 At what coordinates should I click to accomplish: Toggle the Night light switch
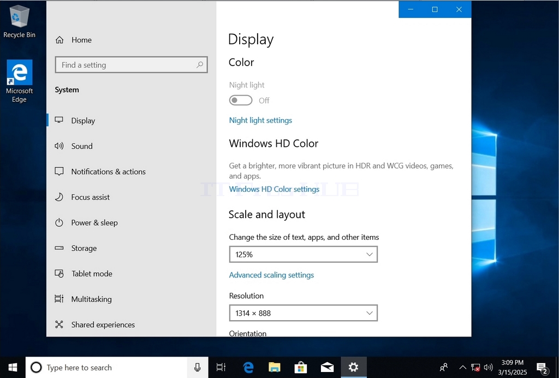click(241, 100)
